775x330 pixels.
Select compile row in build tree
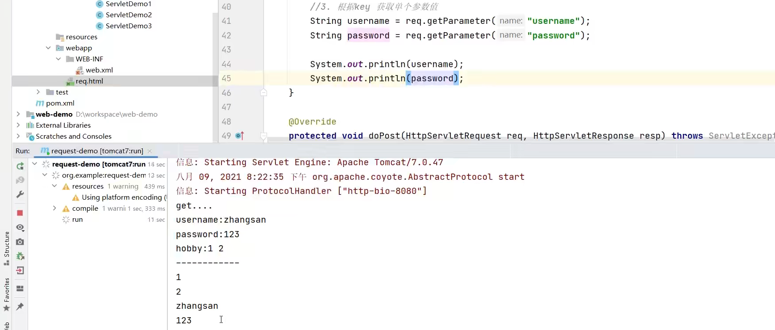click(85, 208)
